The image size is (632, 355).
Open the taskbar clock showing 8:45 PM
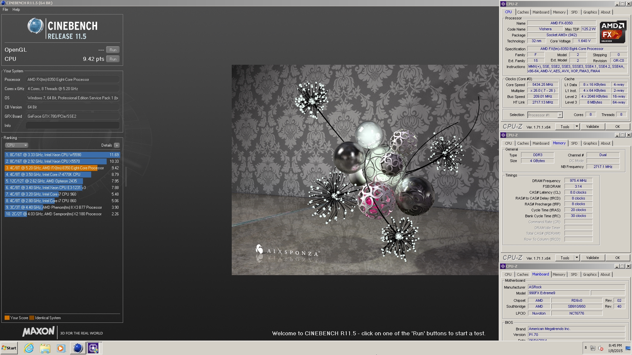(615, 348)
